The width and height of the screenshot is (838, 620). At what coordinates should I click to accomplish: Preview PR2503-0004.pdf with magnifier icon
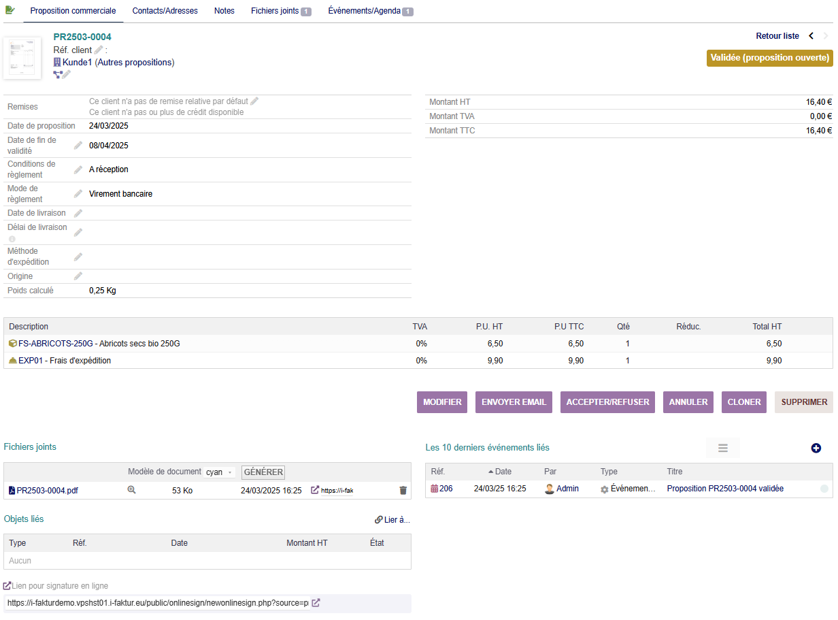click(132, 490)
